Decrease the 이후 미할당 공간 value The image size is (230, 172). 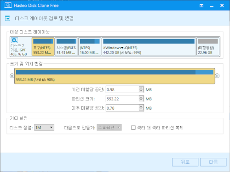coord(141,110)
